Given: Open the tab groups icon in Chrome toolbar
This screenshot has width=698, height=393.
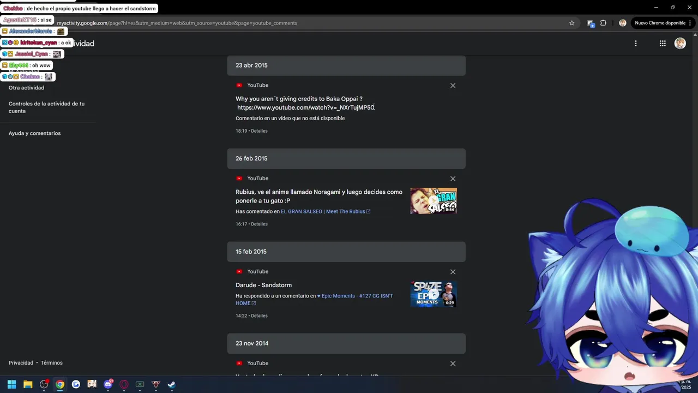Looking at the screenshot, I should (x=590, y=23).
